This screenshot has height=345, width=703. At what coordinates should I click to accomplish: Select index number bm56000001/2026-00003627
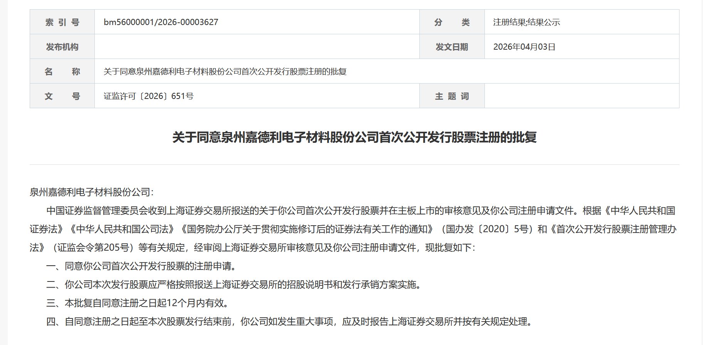click(161, 22)
